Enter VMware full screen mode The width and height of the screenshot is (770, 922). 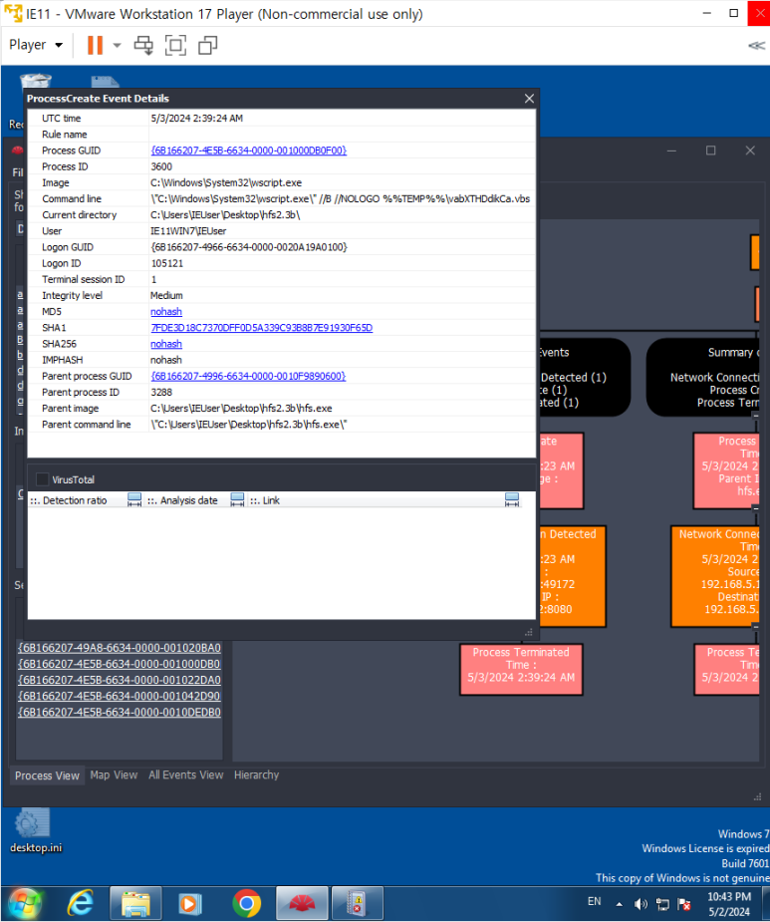coord(175,45)
